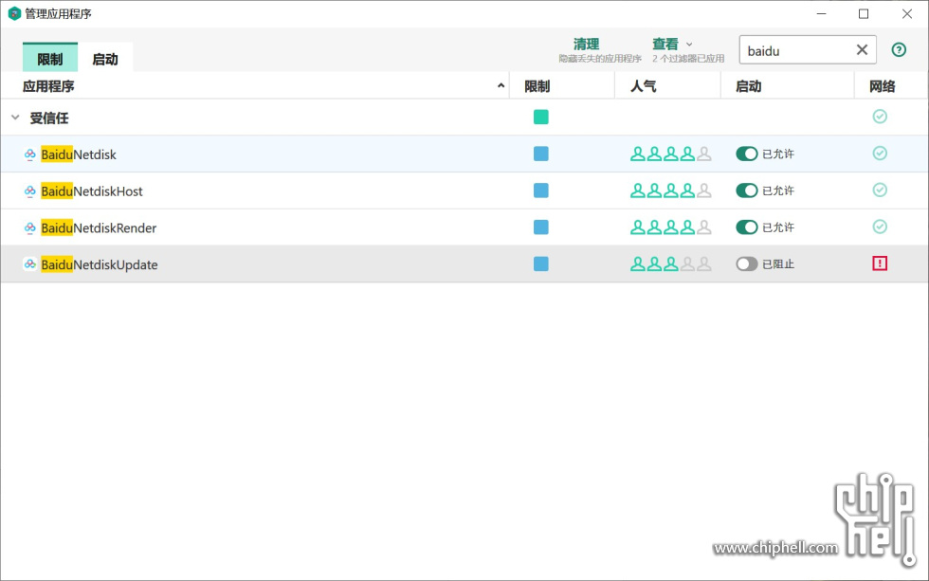Switch to the 启动 tab

tap(105, 59)
